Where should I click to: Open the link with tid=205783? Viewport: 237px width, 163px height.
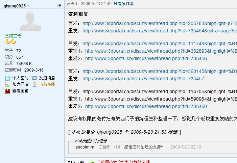(160, 23)
